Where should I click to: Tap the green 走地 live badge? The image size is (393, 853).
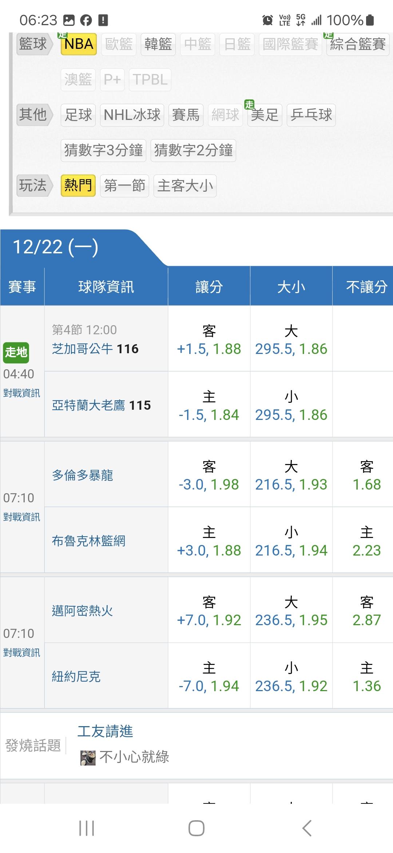pyautogui.click(x=16, y=352)
